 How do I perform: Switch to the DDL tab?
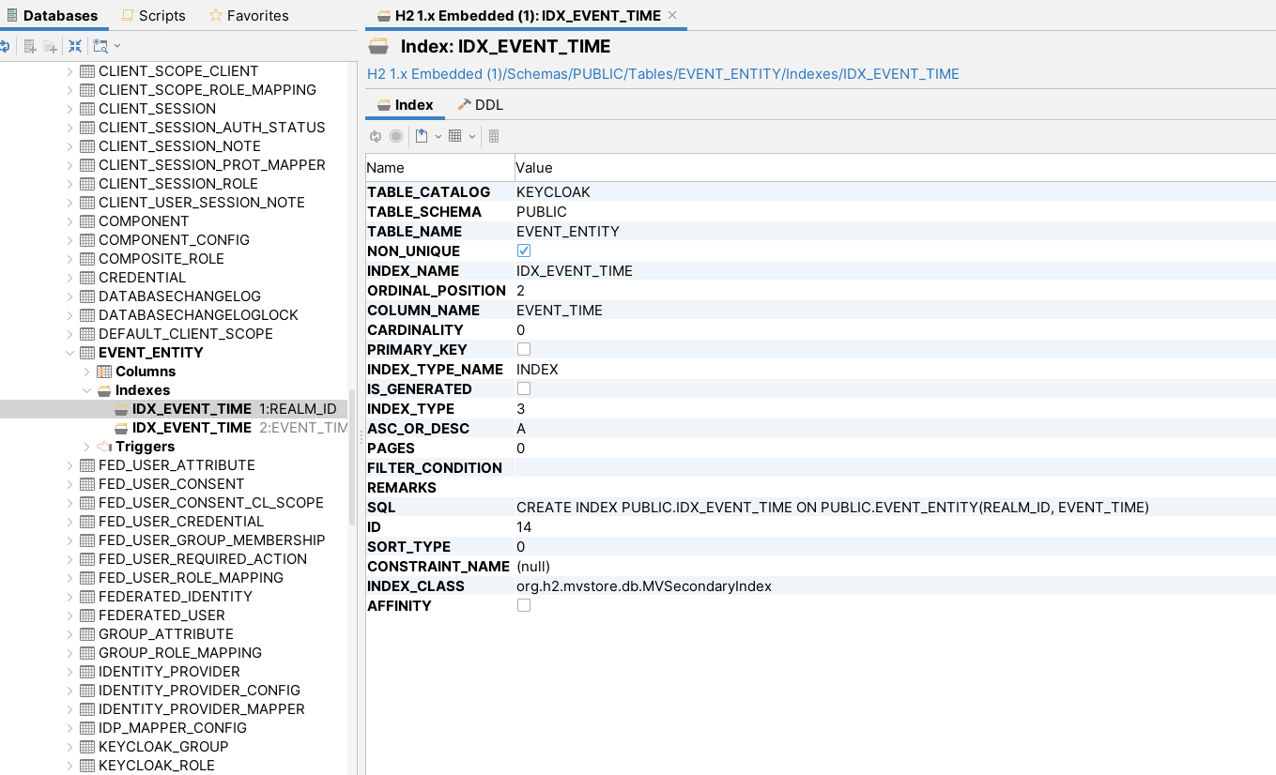click(480, 104)
